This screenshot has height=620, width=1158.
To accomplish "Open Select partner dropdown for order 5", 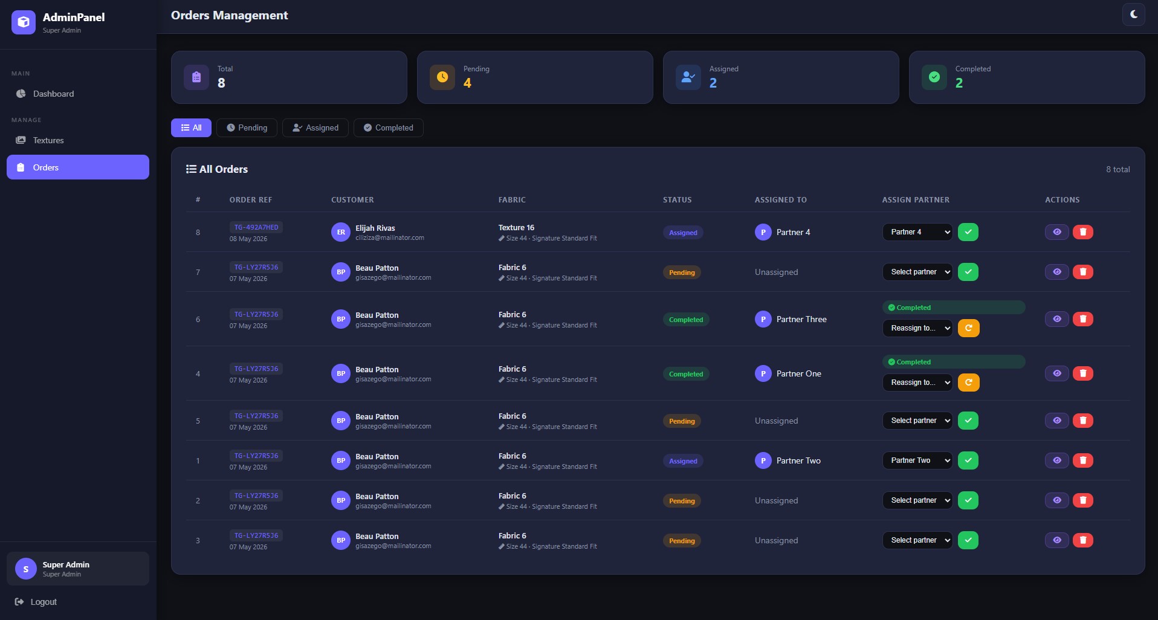I will pyautogui.click(x=917, y=421).
